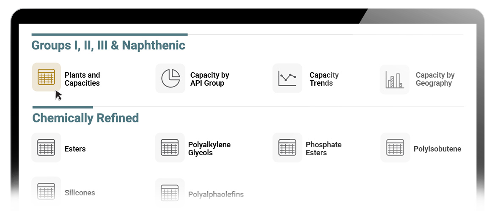
Task: Click the Polyalphaolefins table icon
Action: pyautogui.click(x=170, y=193)
